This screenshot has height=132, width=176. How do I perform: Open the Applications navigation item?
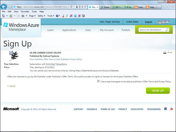[69, 30]
